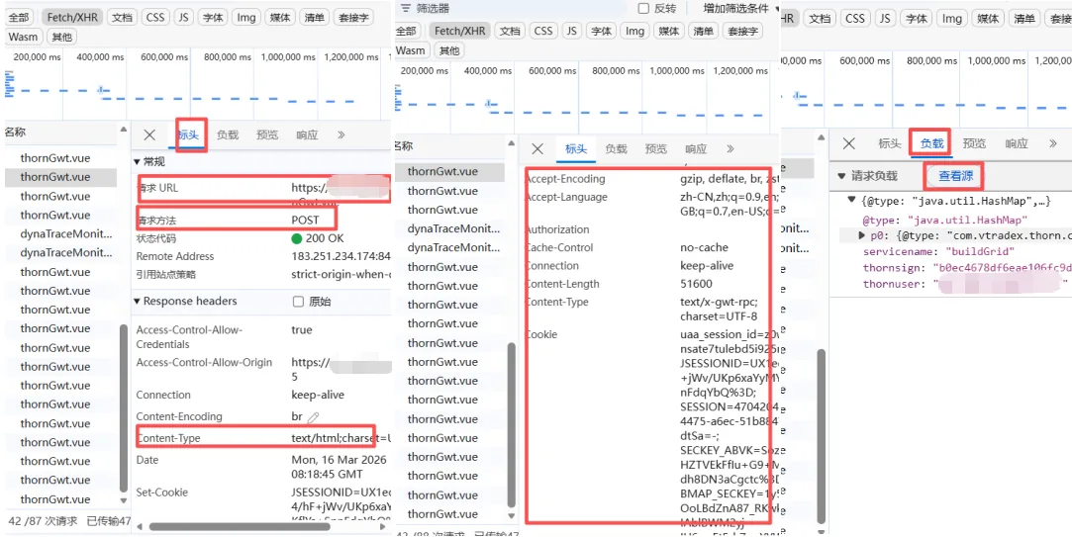
Task: Toggle the 媒体 filter in the left panel
Action: pos(280,18)
